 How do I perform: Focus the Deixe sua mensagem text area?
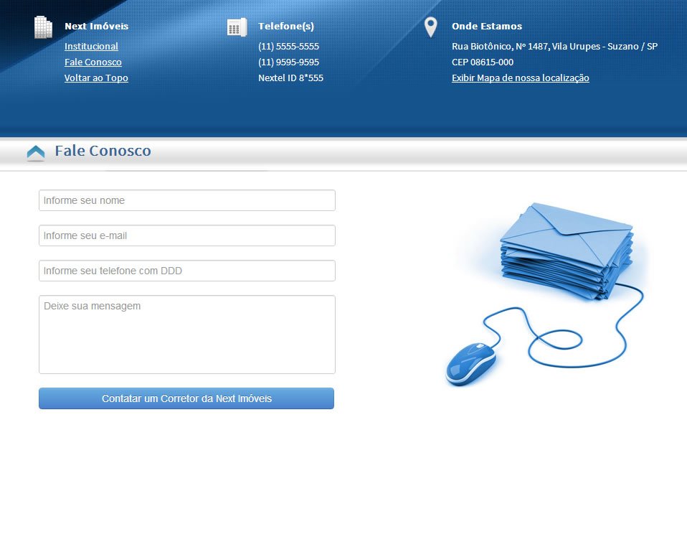point(187,335)
